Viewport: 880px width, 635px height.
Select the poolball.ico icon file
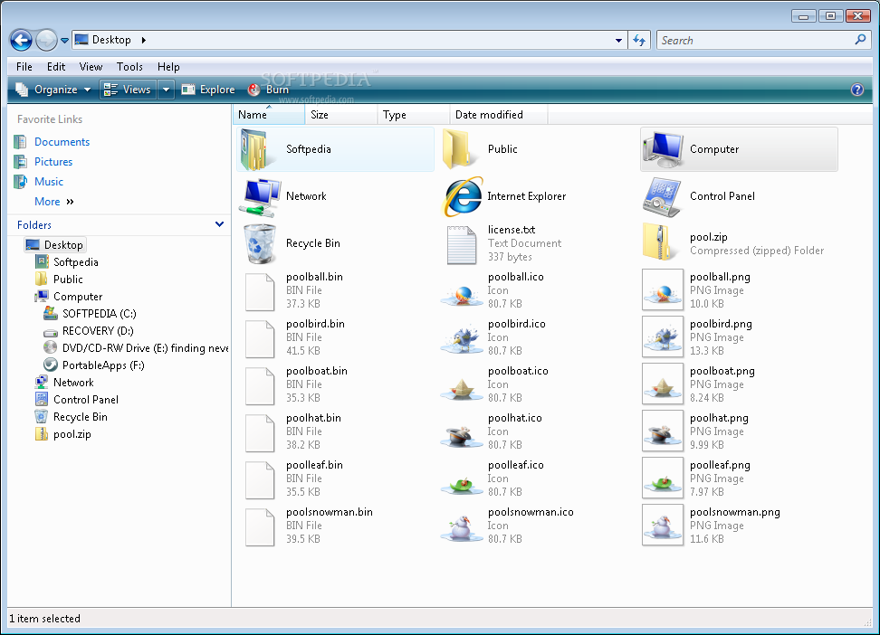point(463,294)
